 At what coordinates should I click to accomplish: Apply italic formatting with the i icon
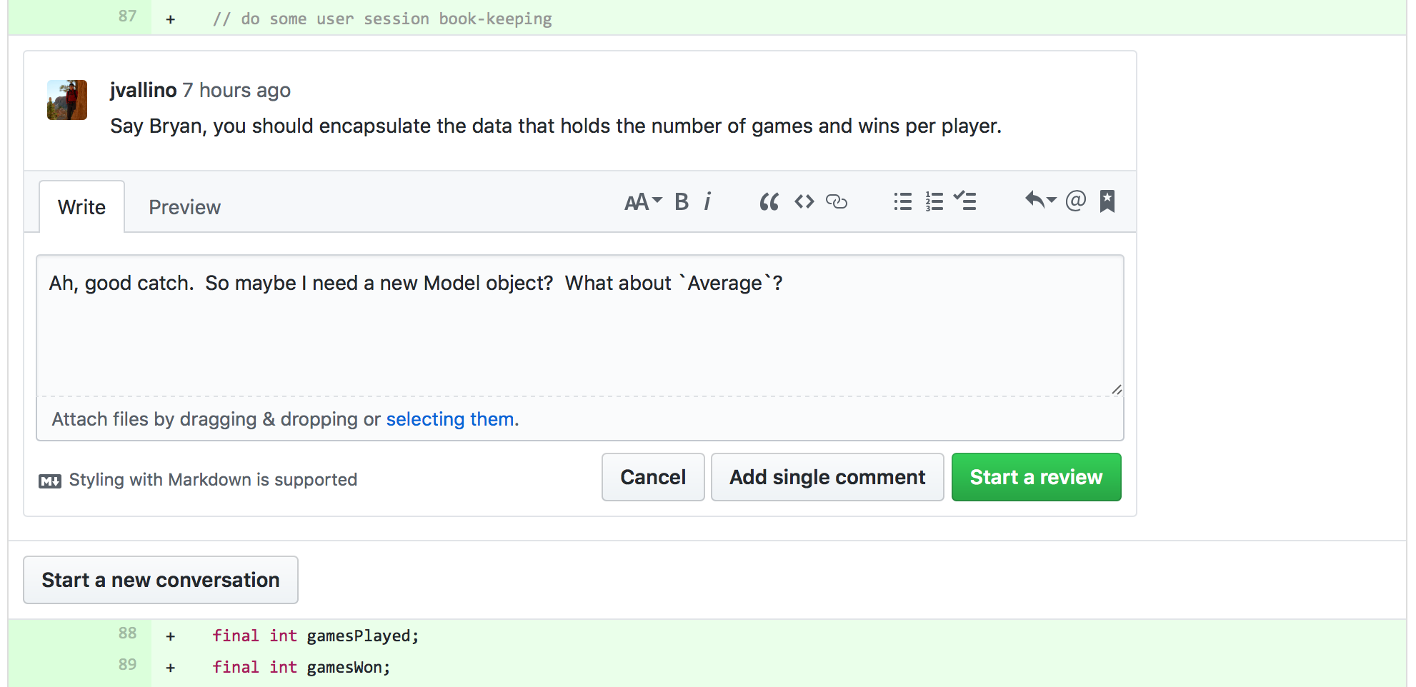click(707, 202)
